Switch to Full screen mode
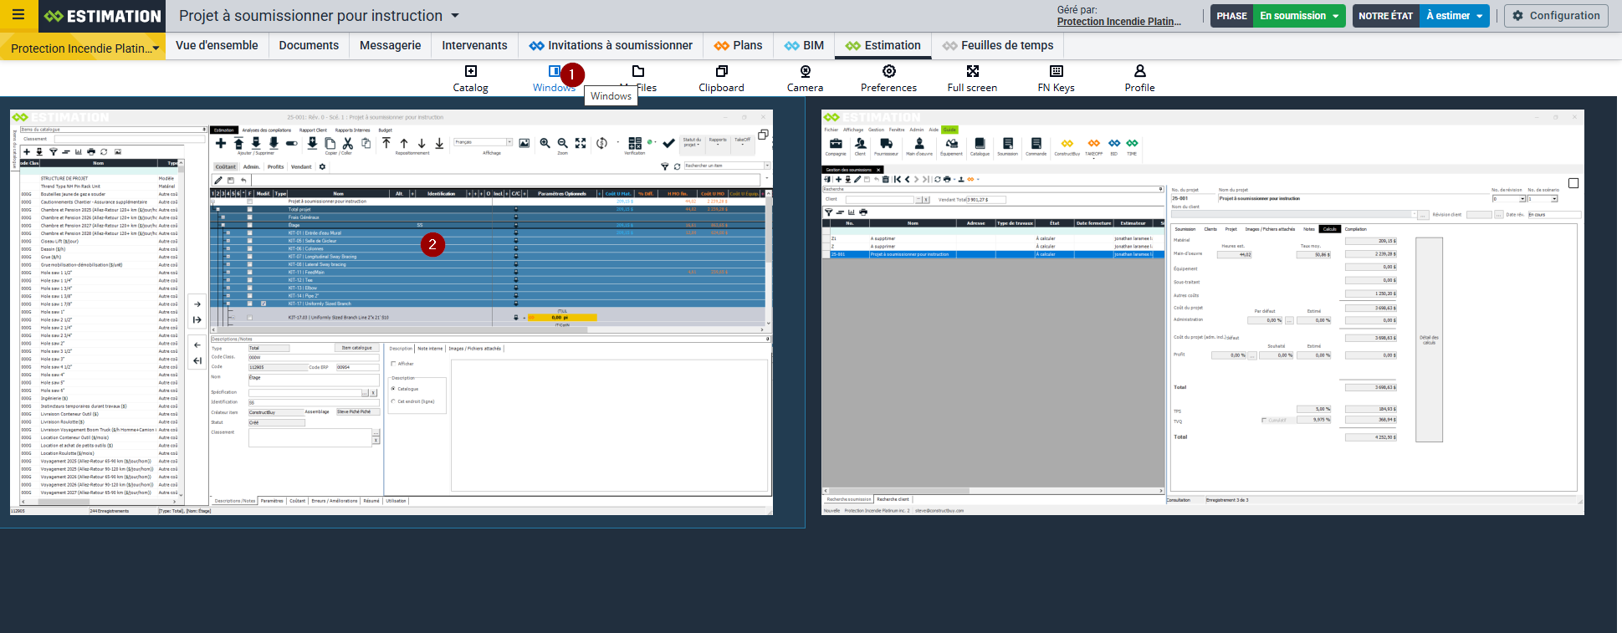The width and height of the screenshot is (1622, 633). coord(972,78)
